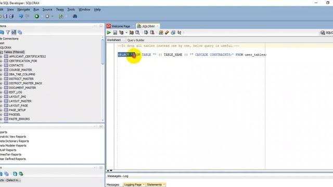Screen dimensions: 333x187
Task: Click the binoculars Find DB Object icon
Action: tap(75, 16)
